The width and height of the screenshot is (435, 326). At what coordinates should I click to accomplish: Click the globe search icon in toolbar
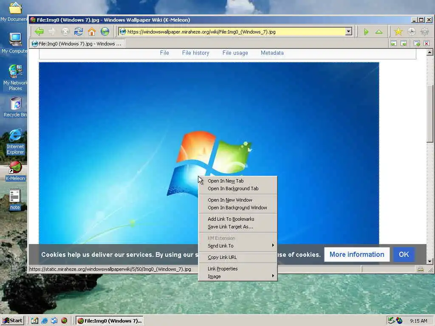click(105, 31)
